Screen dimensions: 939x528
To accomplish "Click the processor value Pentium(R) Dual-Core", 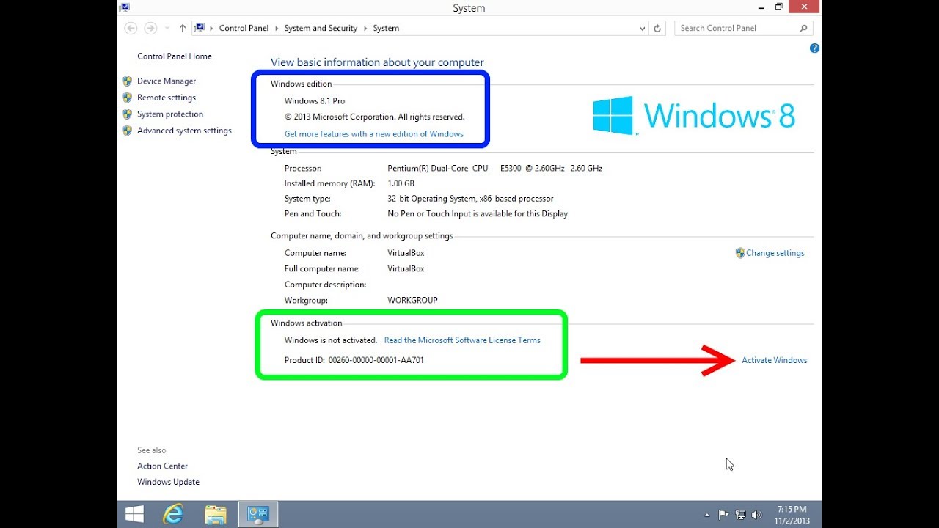I will click(x=494, y=169).
